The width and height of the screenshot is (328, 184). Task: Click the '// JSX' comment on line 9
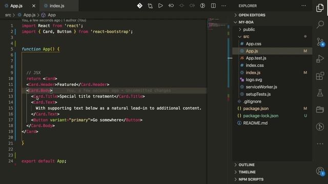33,73
